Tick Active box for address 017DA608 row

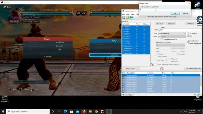click(x=123, y=75)
